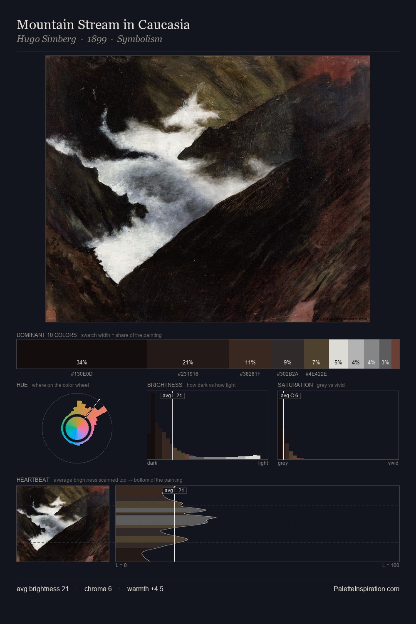
Task: Select the 11% brown swatch
Action: 250,354
